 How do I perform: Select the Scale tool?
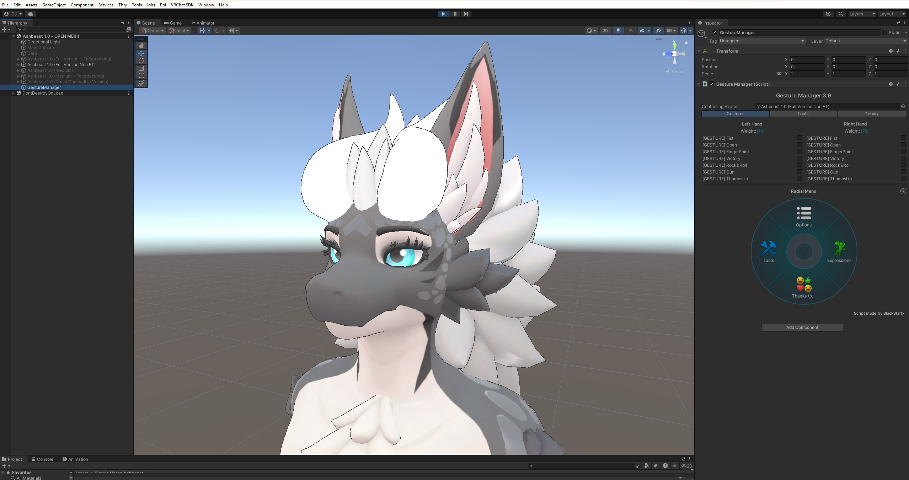(141, 68)
